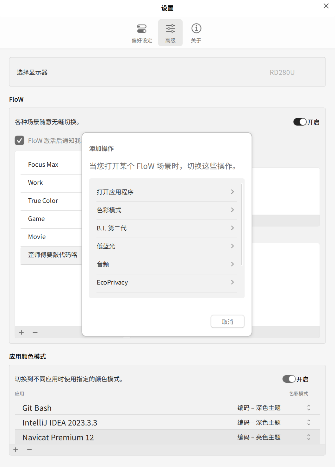Select the RD280U display row
The width and height of the screenshot is (335, 467).
click(x=167, y=72)
